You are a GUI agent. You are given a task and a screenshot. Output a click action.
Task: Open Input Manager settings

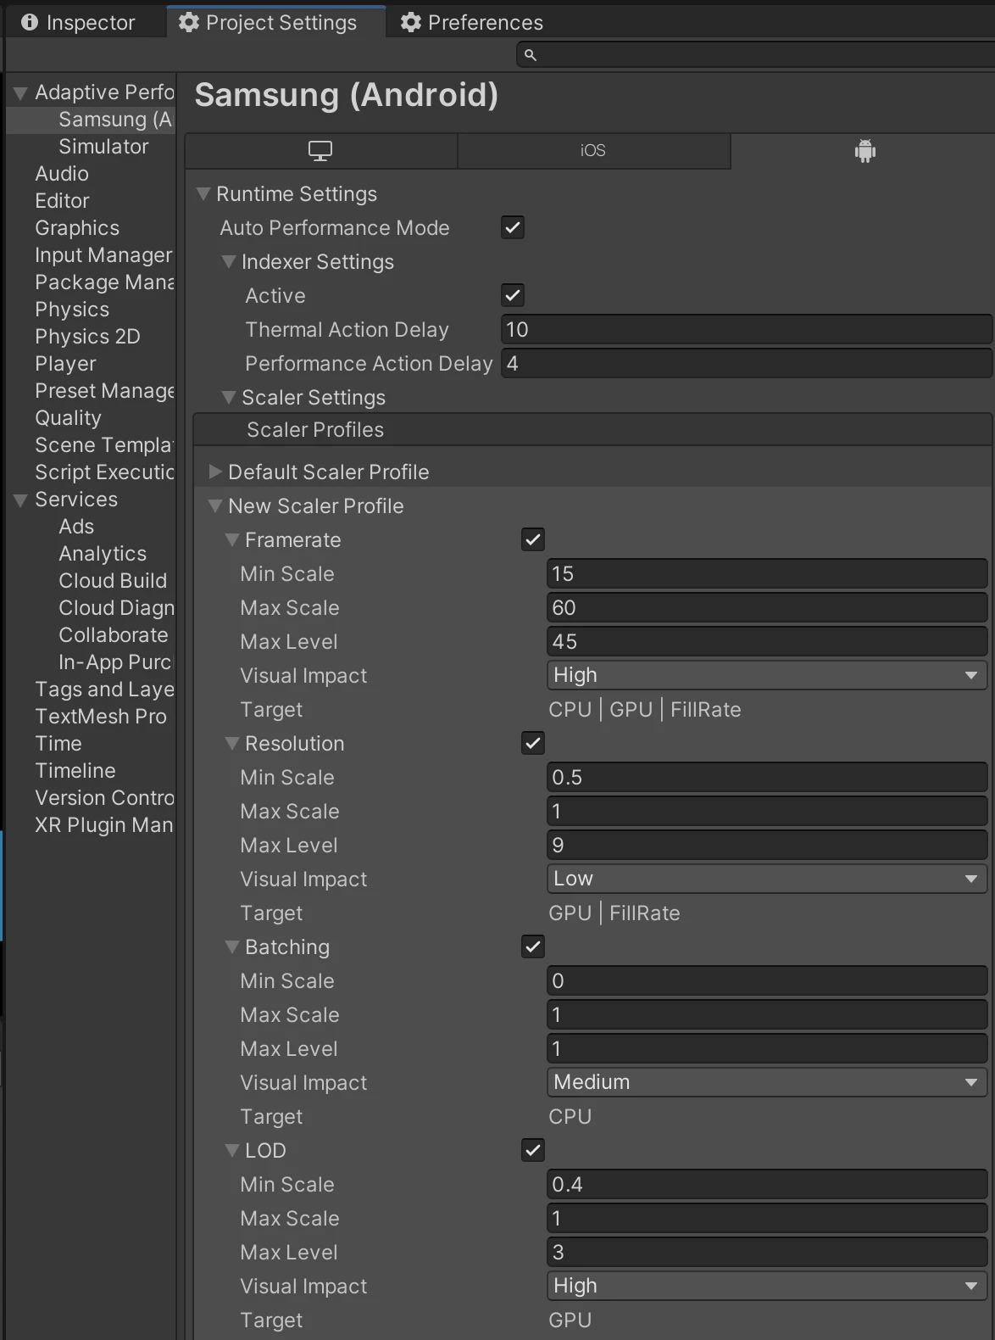tap(103, 255)
